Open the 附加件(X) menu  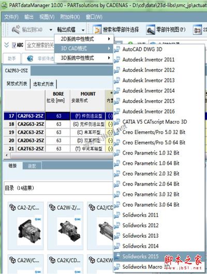click(70, 17)
